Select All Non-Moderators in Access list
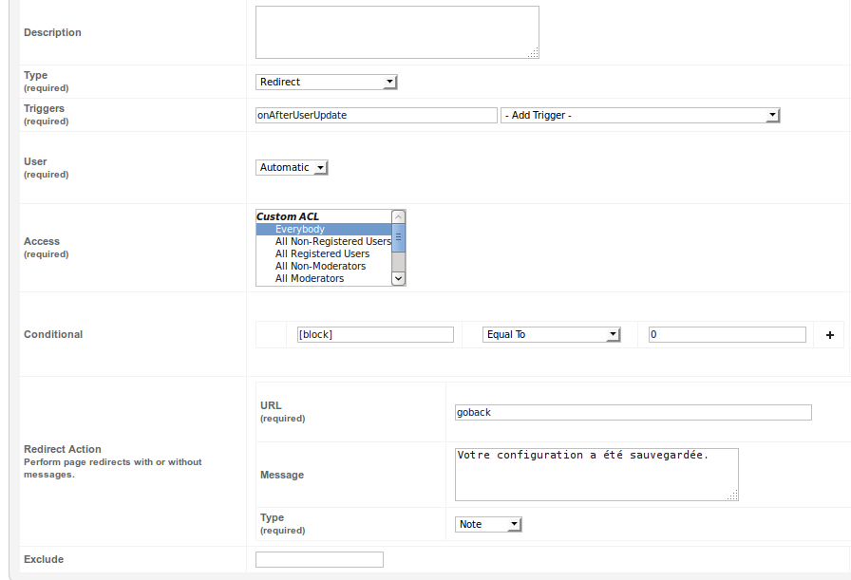Screen dimensions: 851x580 pos(324,267)
